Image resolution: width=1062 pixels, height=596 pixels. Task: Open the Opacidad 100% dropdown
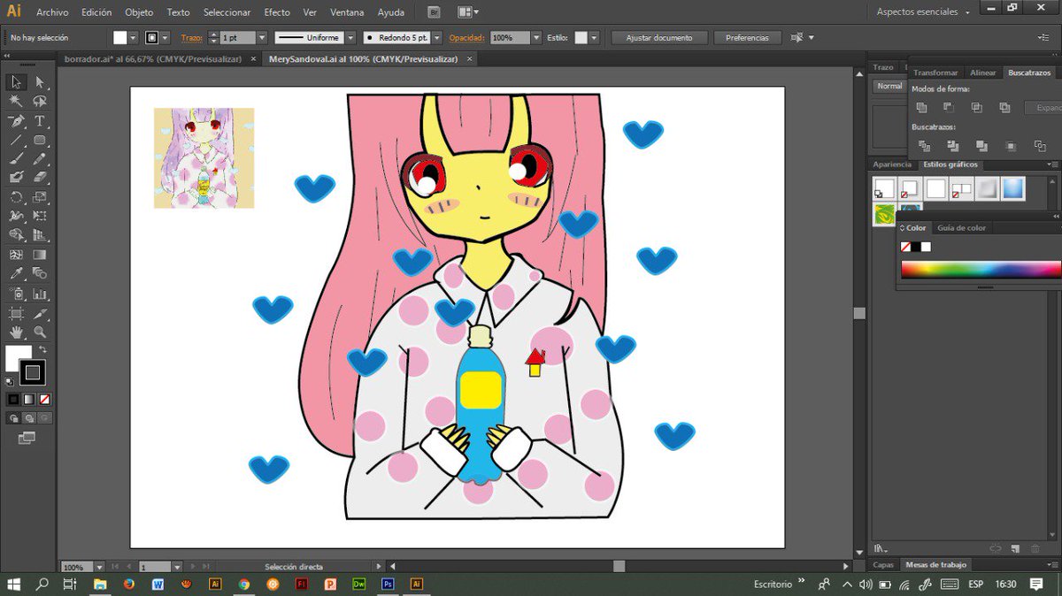536,38
